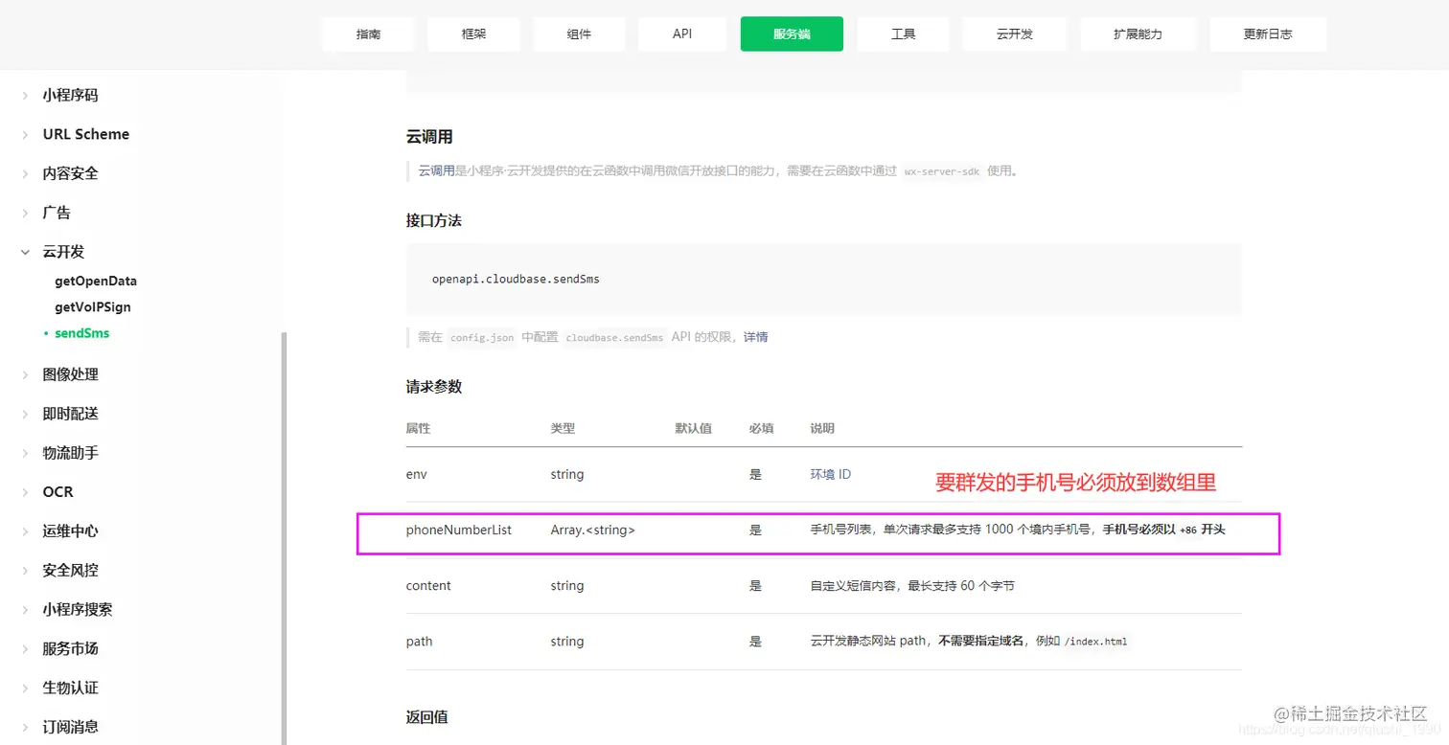Viewport: 1449px width, 745px height.
Task: Open the 指南 tab
Action: tap(368, 34)
